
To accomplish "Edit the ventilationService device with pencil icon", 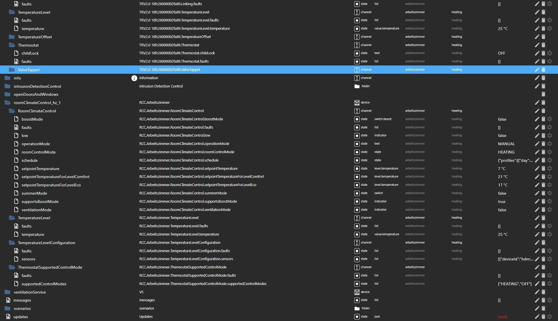I will point(537,292).
